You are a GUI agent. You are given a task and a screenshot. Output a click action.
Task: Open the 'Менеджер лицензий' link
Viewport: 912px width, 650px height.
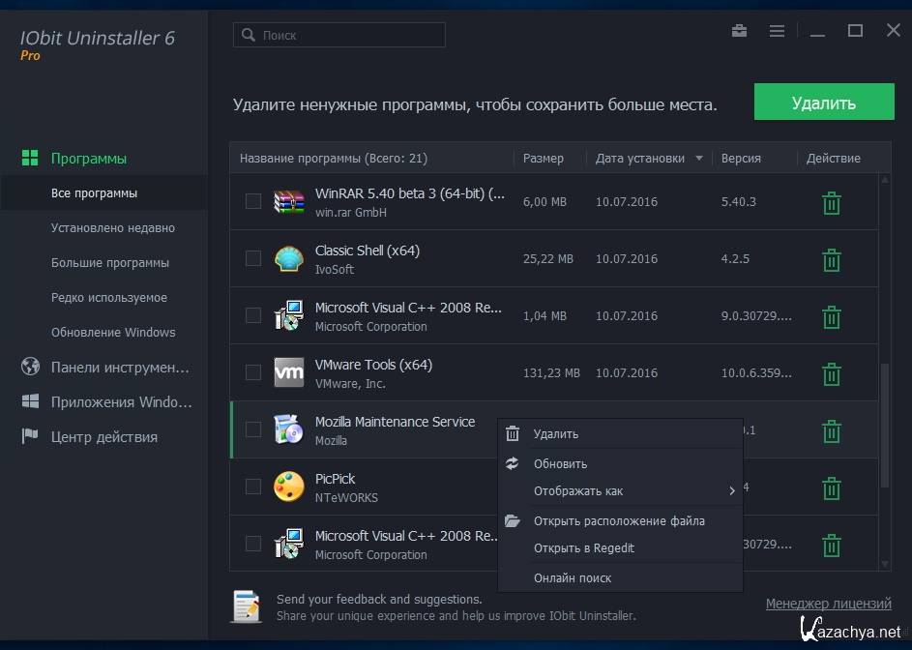pyautogui.click(x=828, y=604)
